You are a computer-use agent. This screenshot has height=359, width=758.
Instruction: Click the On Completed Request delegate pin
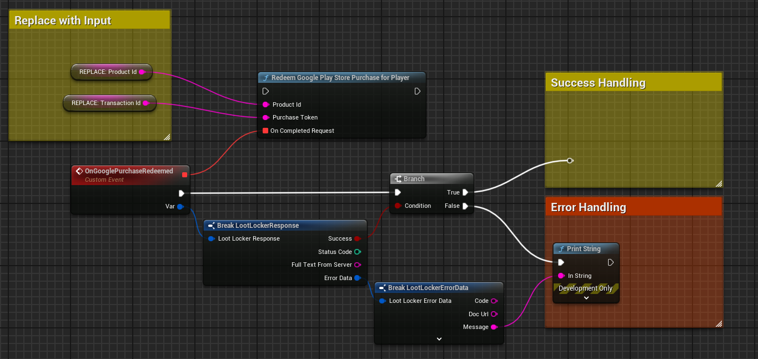tap(265, 131)
